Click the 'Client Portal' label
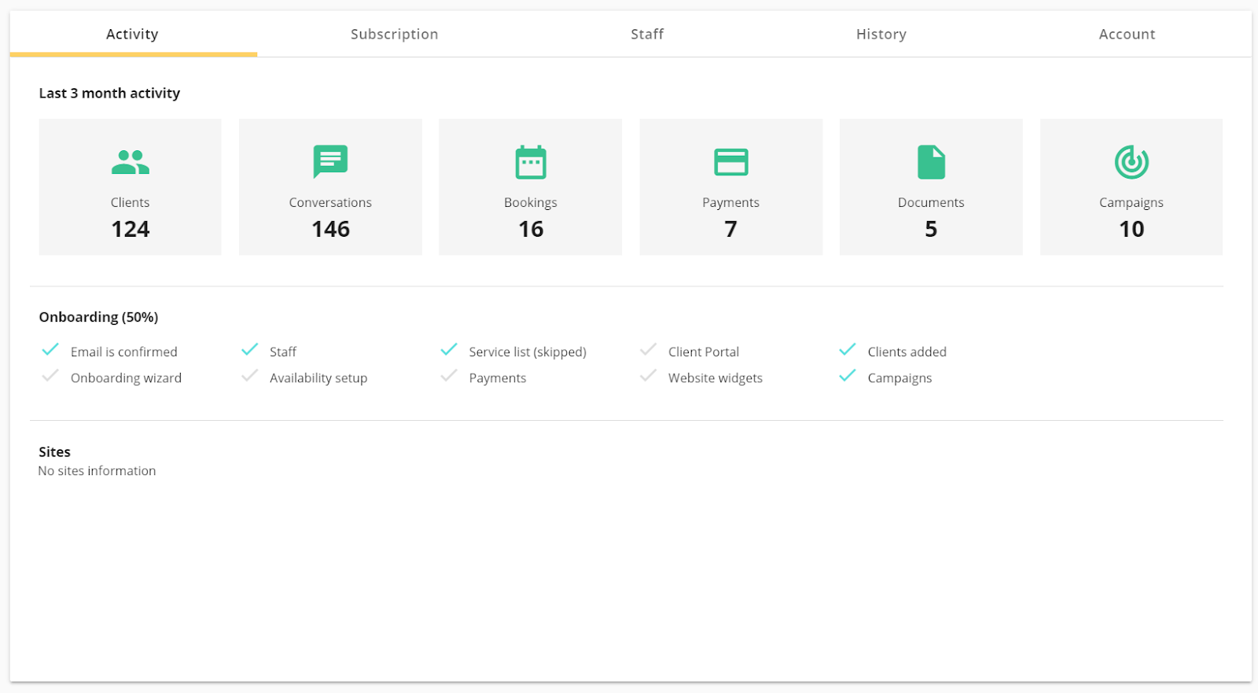This screenshot has height=693, width=1258. pyautogui.click(x=704, y=352)
